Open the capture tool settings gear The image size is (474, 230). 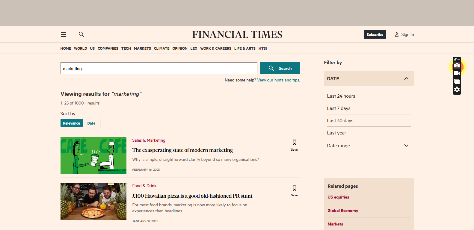pyautogui.click(x=457, y=90)
